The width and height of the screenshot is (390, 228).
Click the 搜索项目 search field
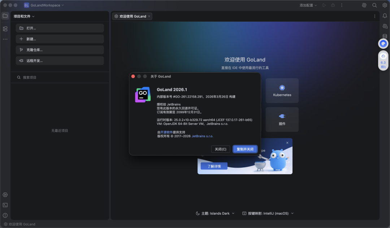[60, 77]
